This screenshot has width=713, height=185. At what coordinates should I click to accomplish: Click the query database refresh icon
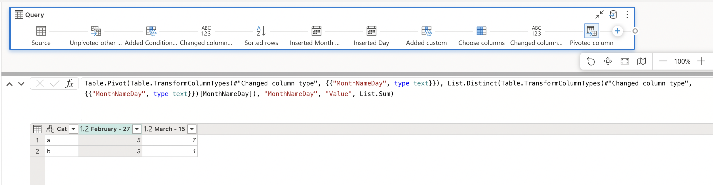613,15
